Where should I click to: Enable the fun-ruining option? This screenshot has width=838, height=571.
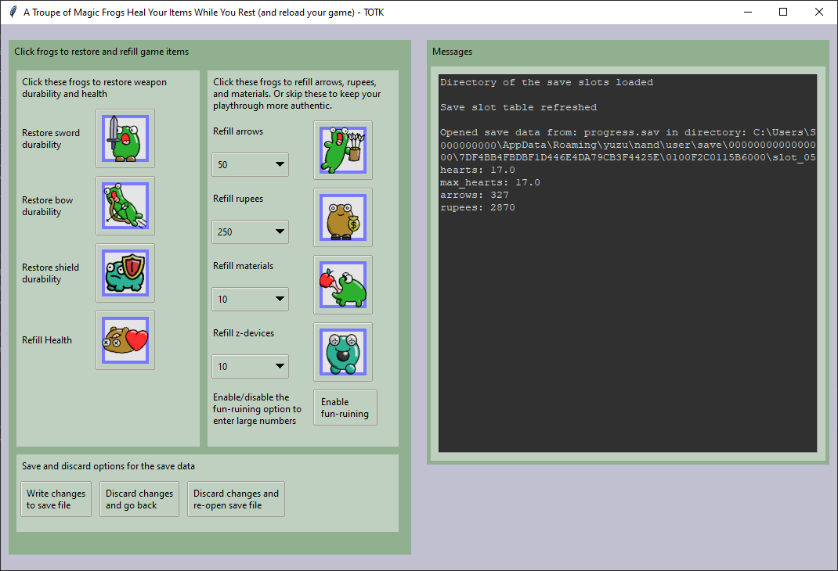click(x=345, y=408)
